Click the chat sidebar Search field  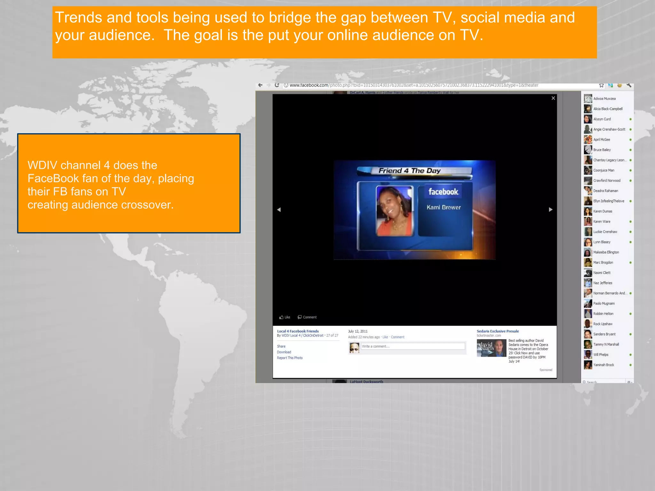pyautogui.click(x=603, y=381)
